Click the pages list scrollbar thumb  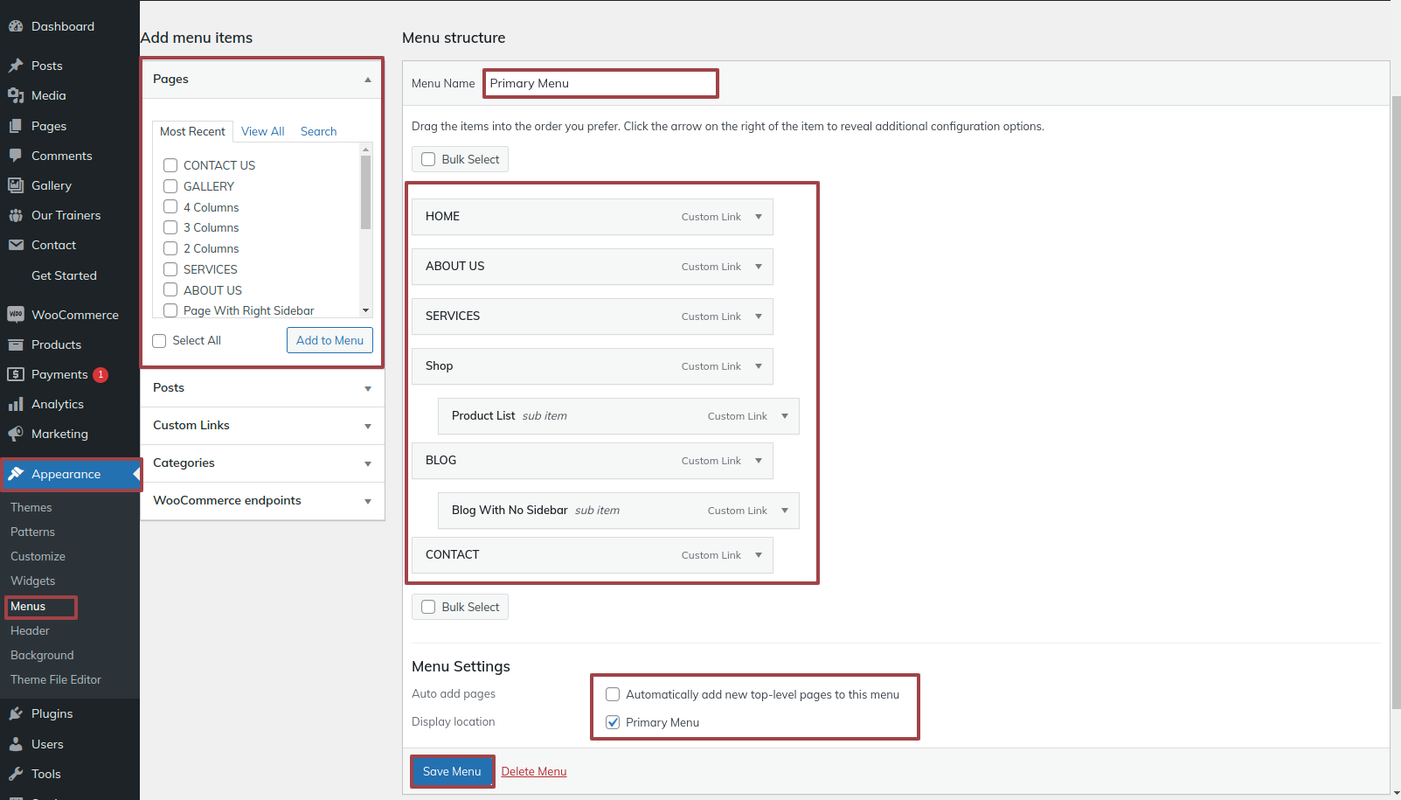click(x=365, y=191)
